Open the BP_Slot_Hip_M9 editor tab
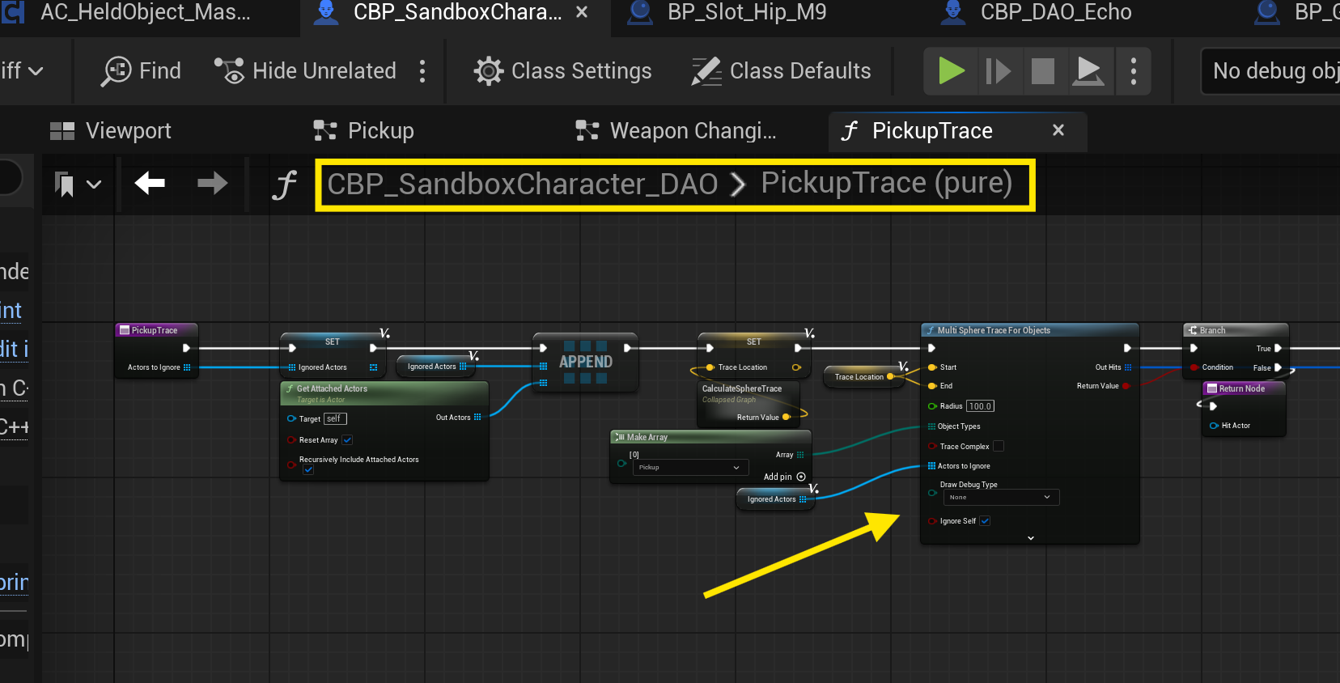 coord(746,12)
